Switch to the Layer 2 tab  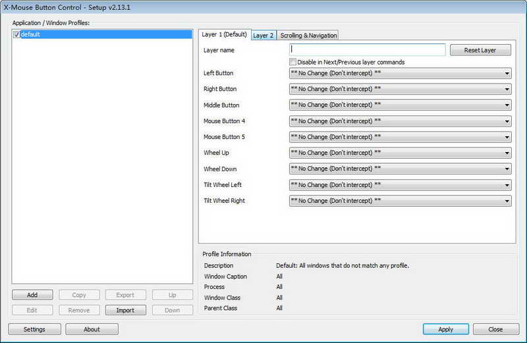pyautogui.click(x=263, y=36)
